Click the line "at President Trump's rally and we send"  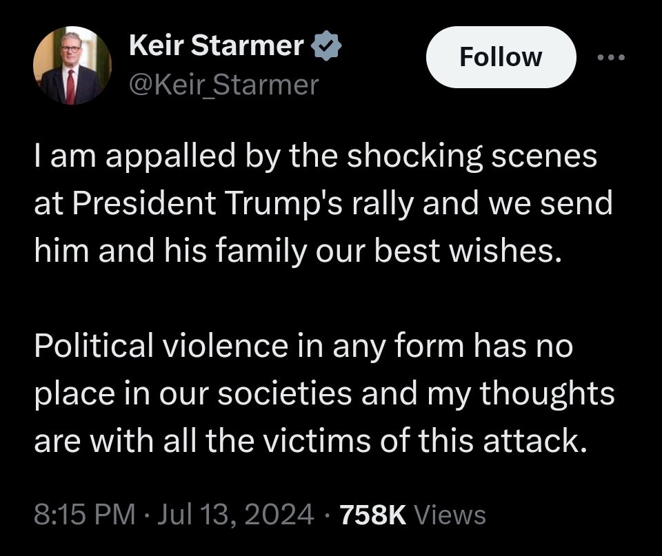pos(323,205)
